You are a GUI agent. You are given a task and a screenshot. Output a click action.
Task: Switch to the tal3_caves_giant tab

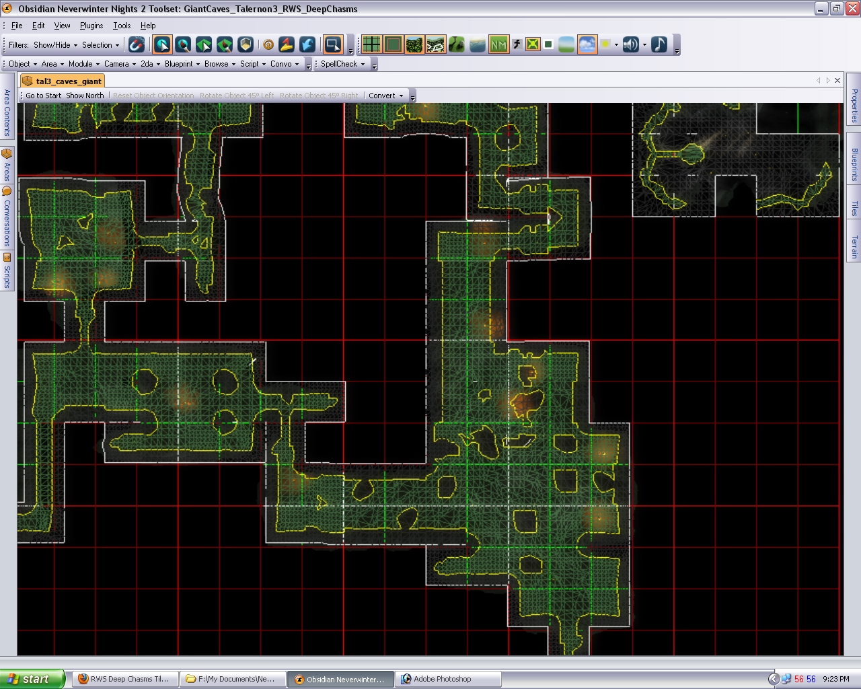(68, 81)
